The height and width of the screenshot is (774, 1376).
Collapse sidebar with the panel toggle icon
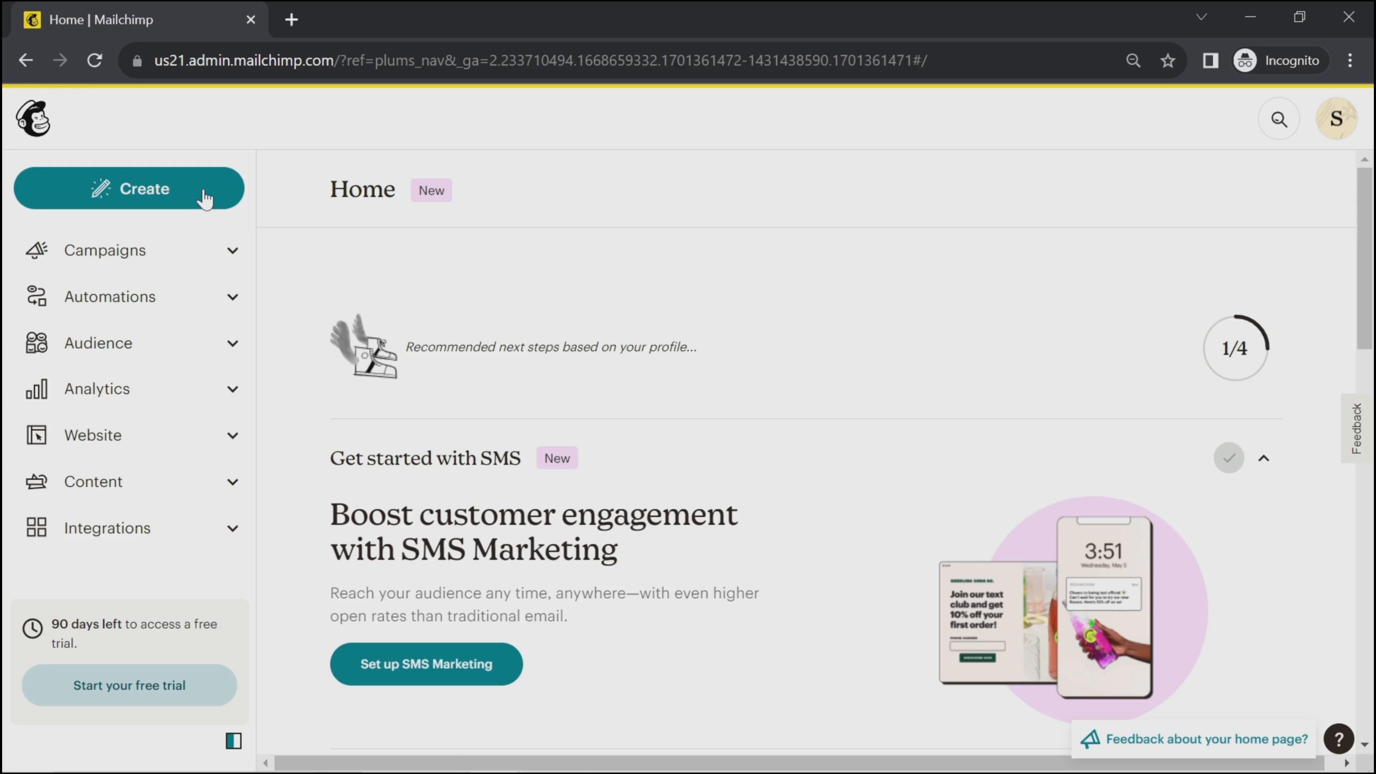pos(233,741)
